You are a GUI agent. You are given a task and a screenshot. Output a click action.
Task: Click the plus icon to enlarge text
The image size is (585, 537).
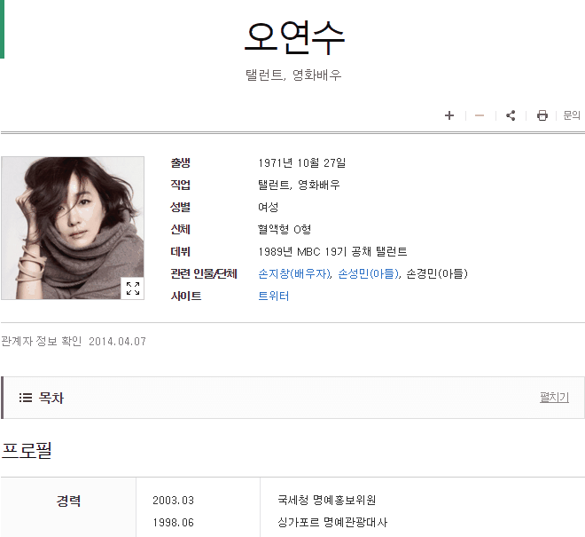449,115
